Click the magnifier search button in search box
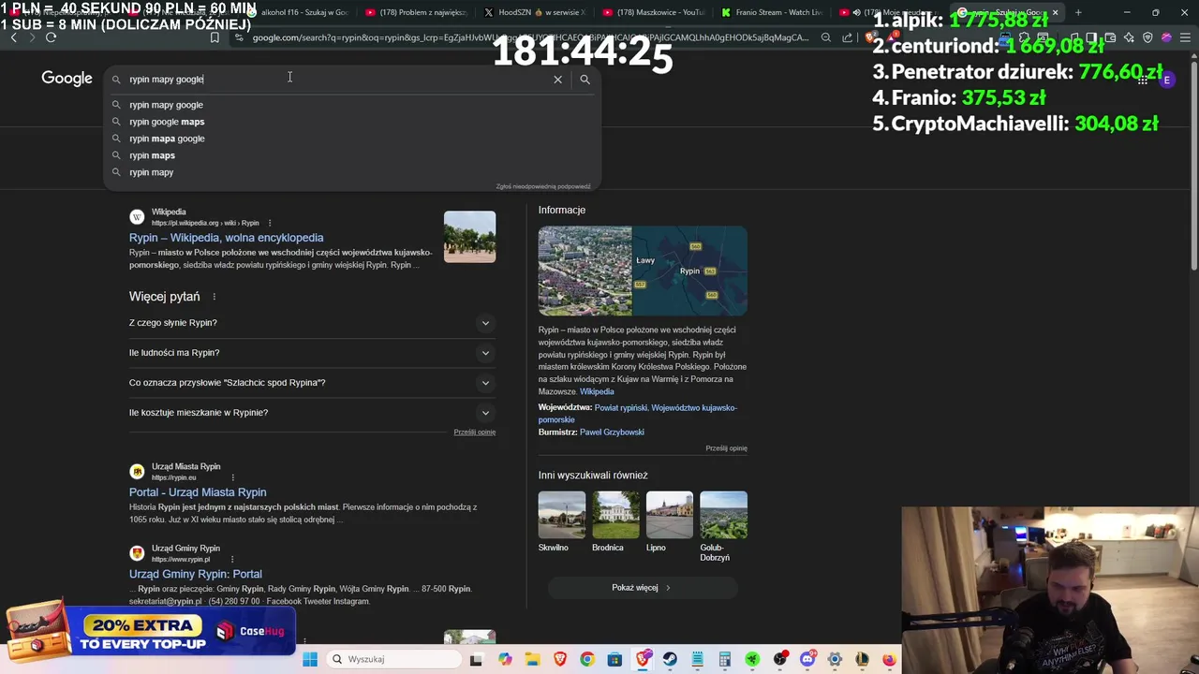The height and width of the screenshot is (674, 1199). click(585, 80)
